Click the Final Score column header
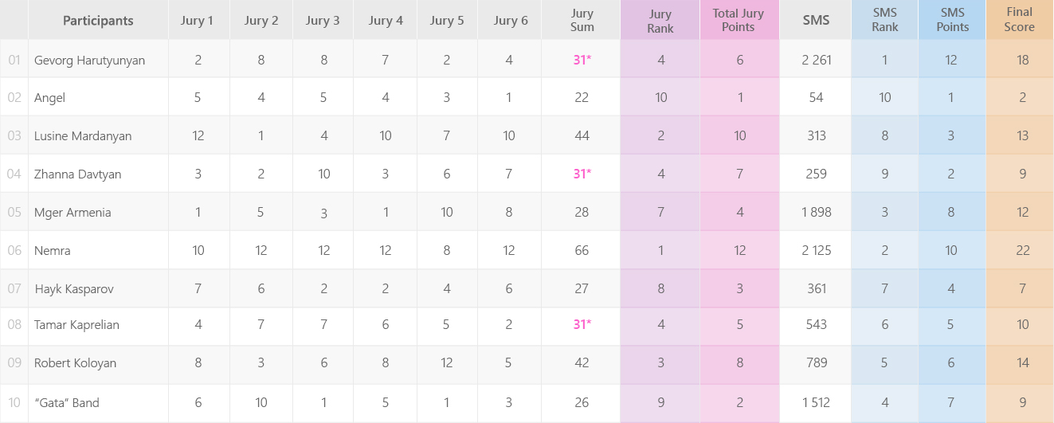Viewport: 1054px width, 423px height. click(1019, 21)
